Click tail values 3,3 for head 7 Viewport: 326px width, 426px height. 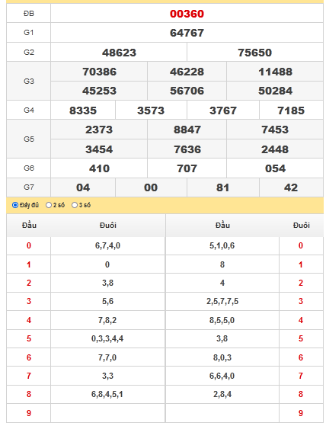pyautogui.click(x=107, y=376)
